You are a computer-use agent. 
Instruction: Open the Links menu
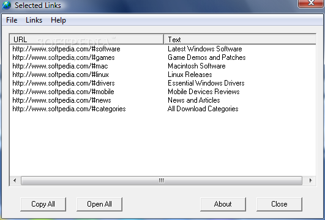pos(34,20)
